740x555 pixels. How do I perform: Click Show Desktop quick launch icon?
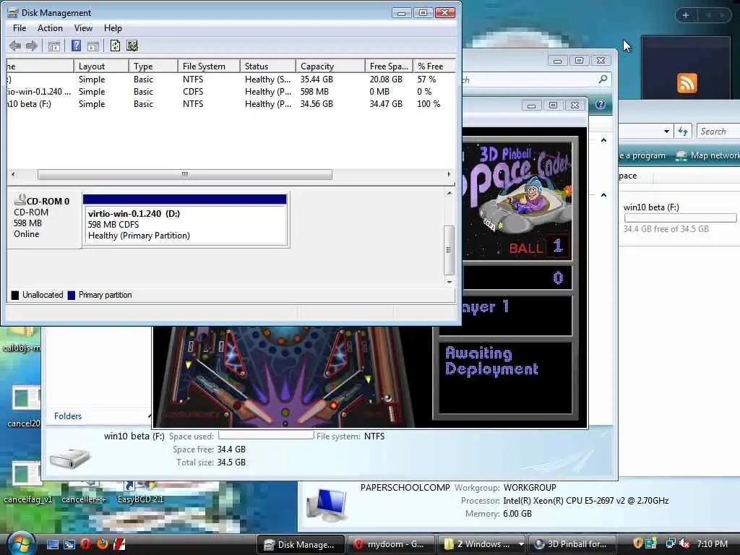(x=53, y=544)
